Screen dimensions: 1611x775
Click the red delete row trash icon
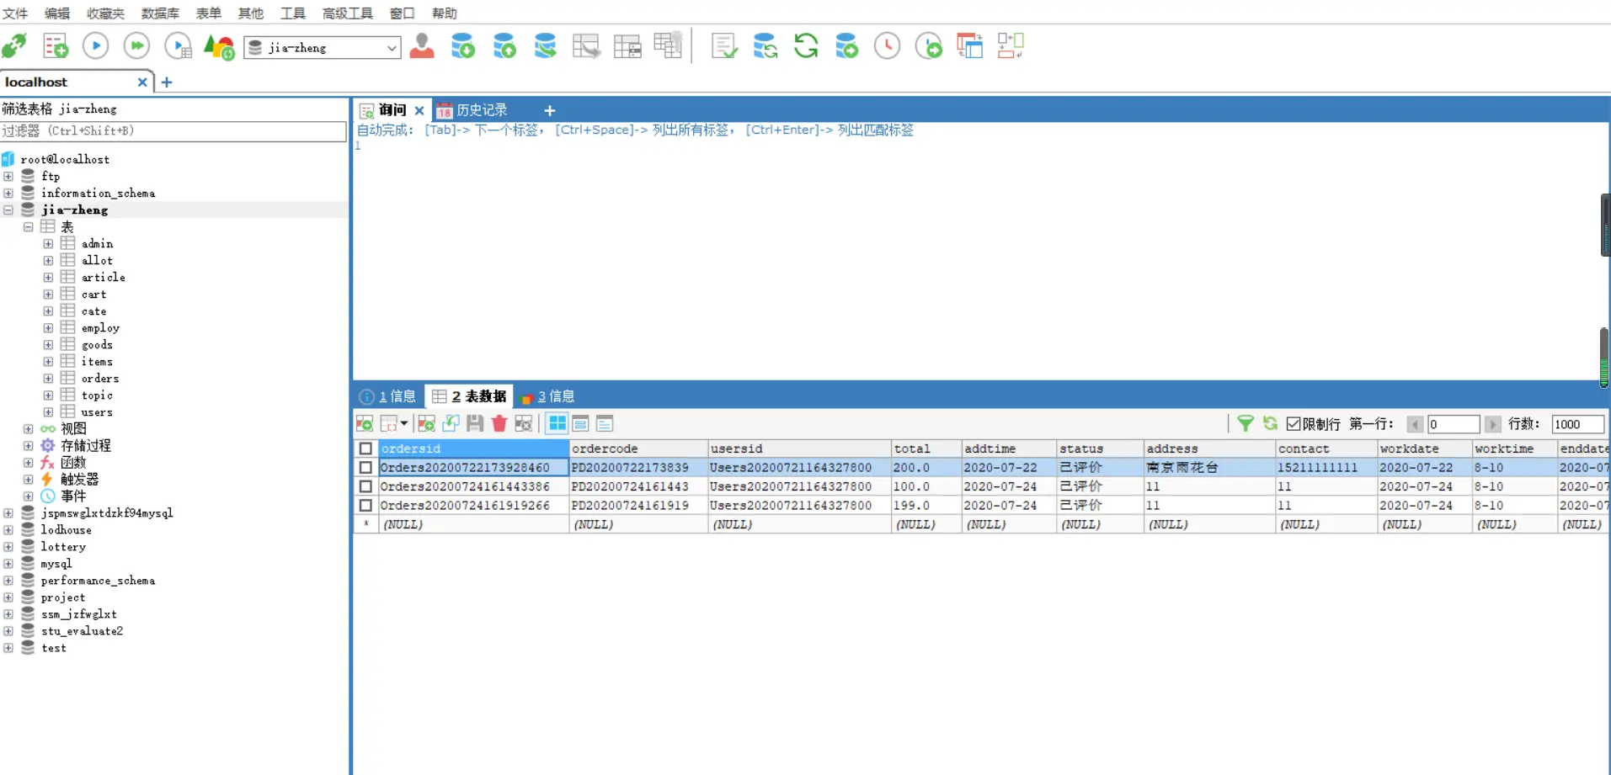(x=499, y=423)
